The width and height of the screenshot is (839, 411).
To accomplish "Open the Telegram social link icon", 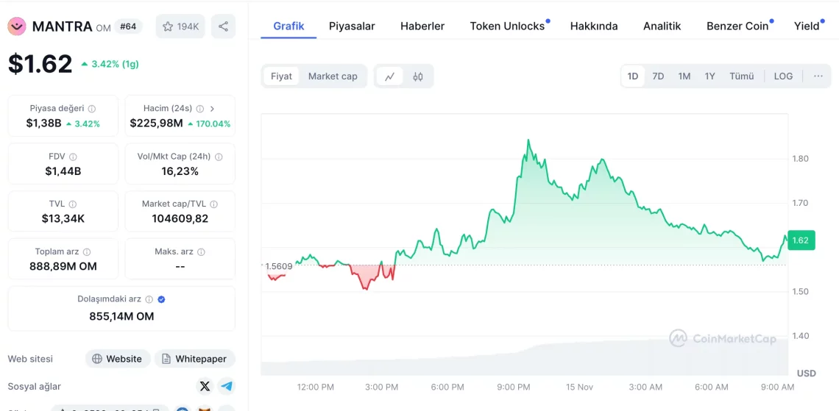I will pyautogui.click(x=227, y=386).
